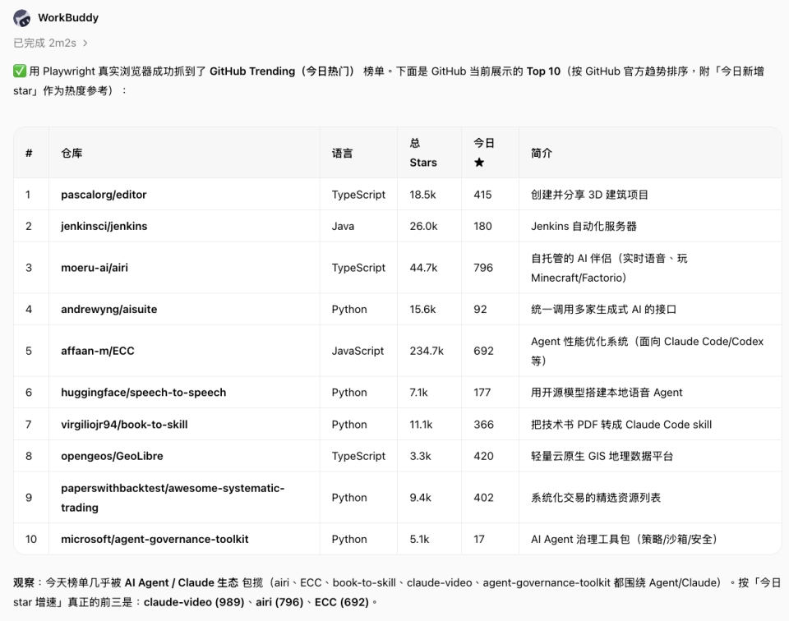The width and height of the screenshot is (789, 621).
Task: Click the 234.7k total stars value
Action: coord(427,351)
